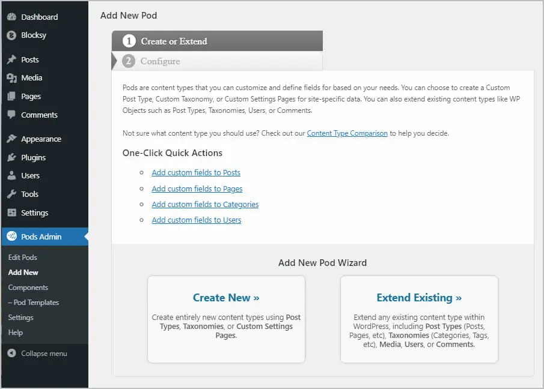Open the Tools menu item
The height and width of the screenshot is (389, 544).
(44, 194)
